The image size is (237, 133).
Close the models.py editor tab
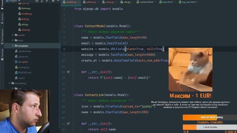coord(79,2)
